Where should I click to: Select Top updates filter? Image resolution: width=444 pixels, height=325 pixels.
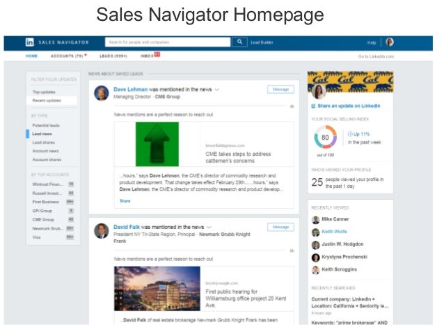point(44,92)
